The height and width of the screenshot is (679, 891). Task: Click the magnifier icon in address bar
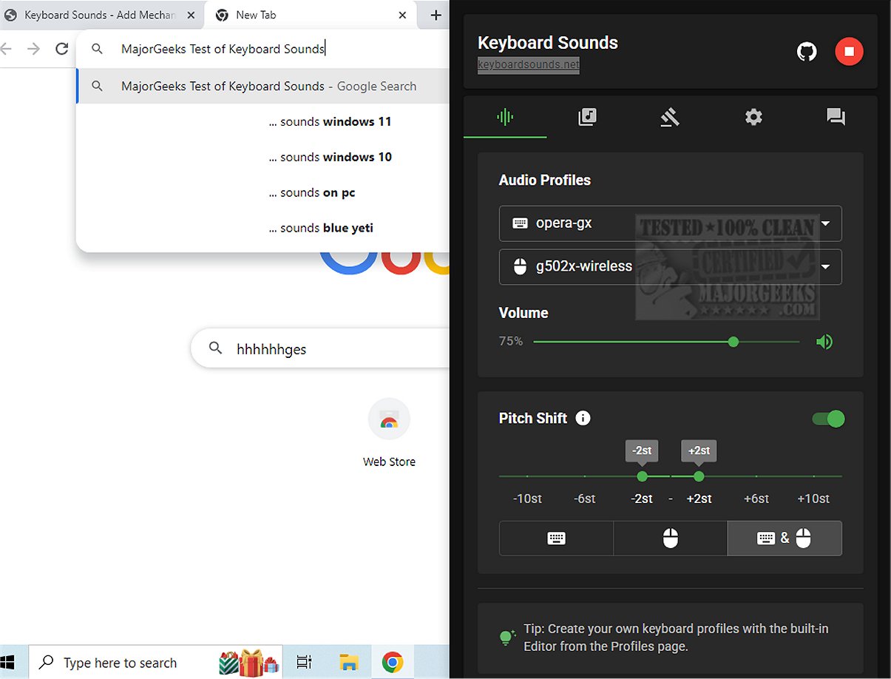[97, 49]
